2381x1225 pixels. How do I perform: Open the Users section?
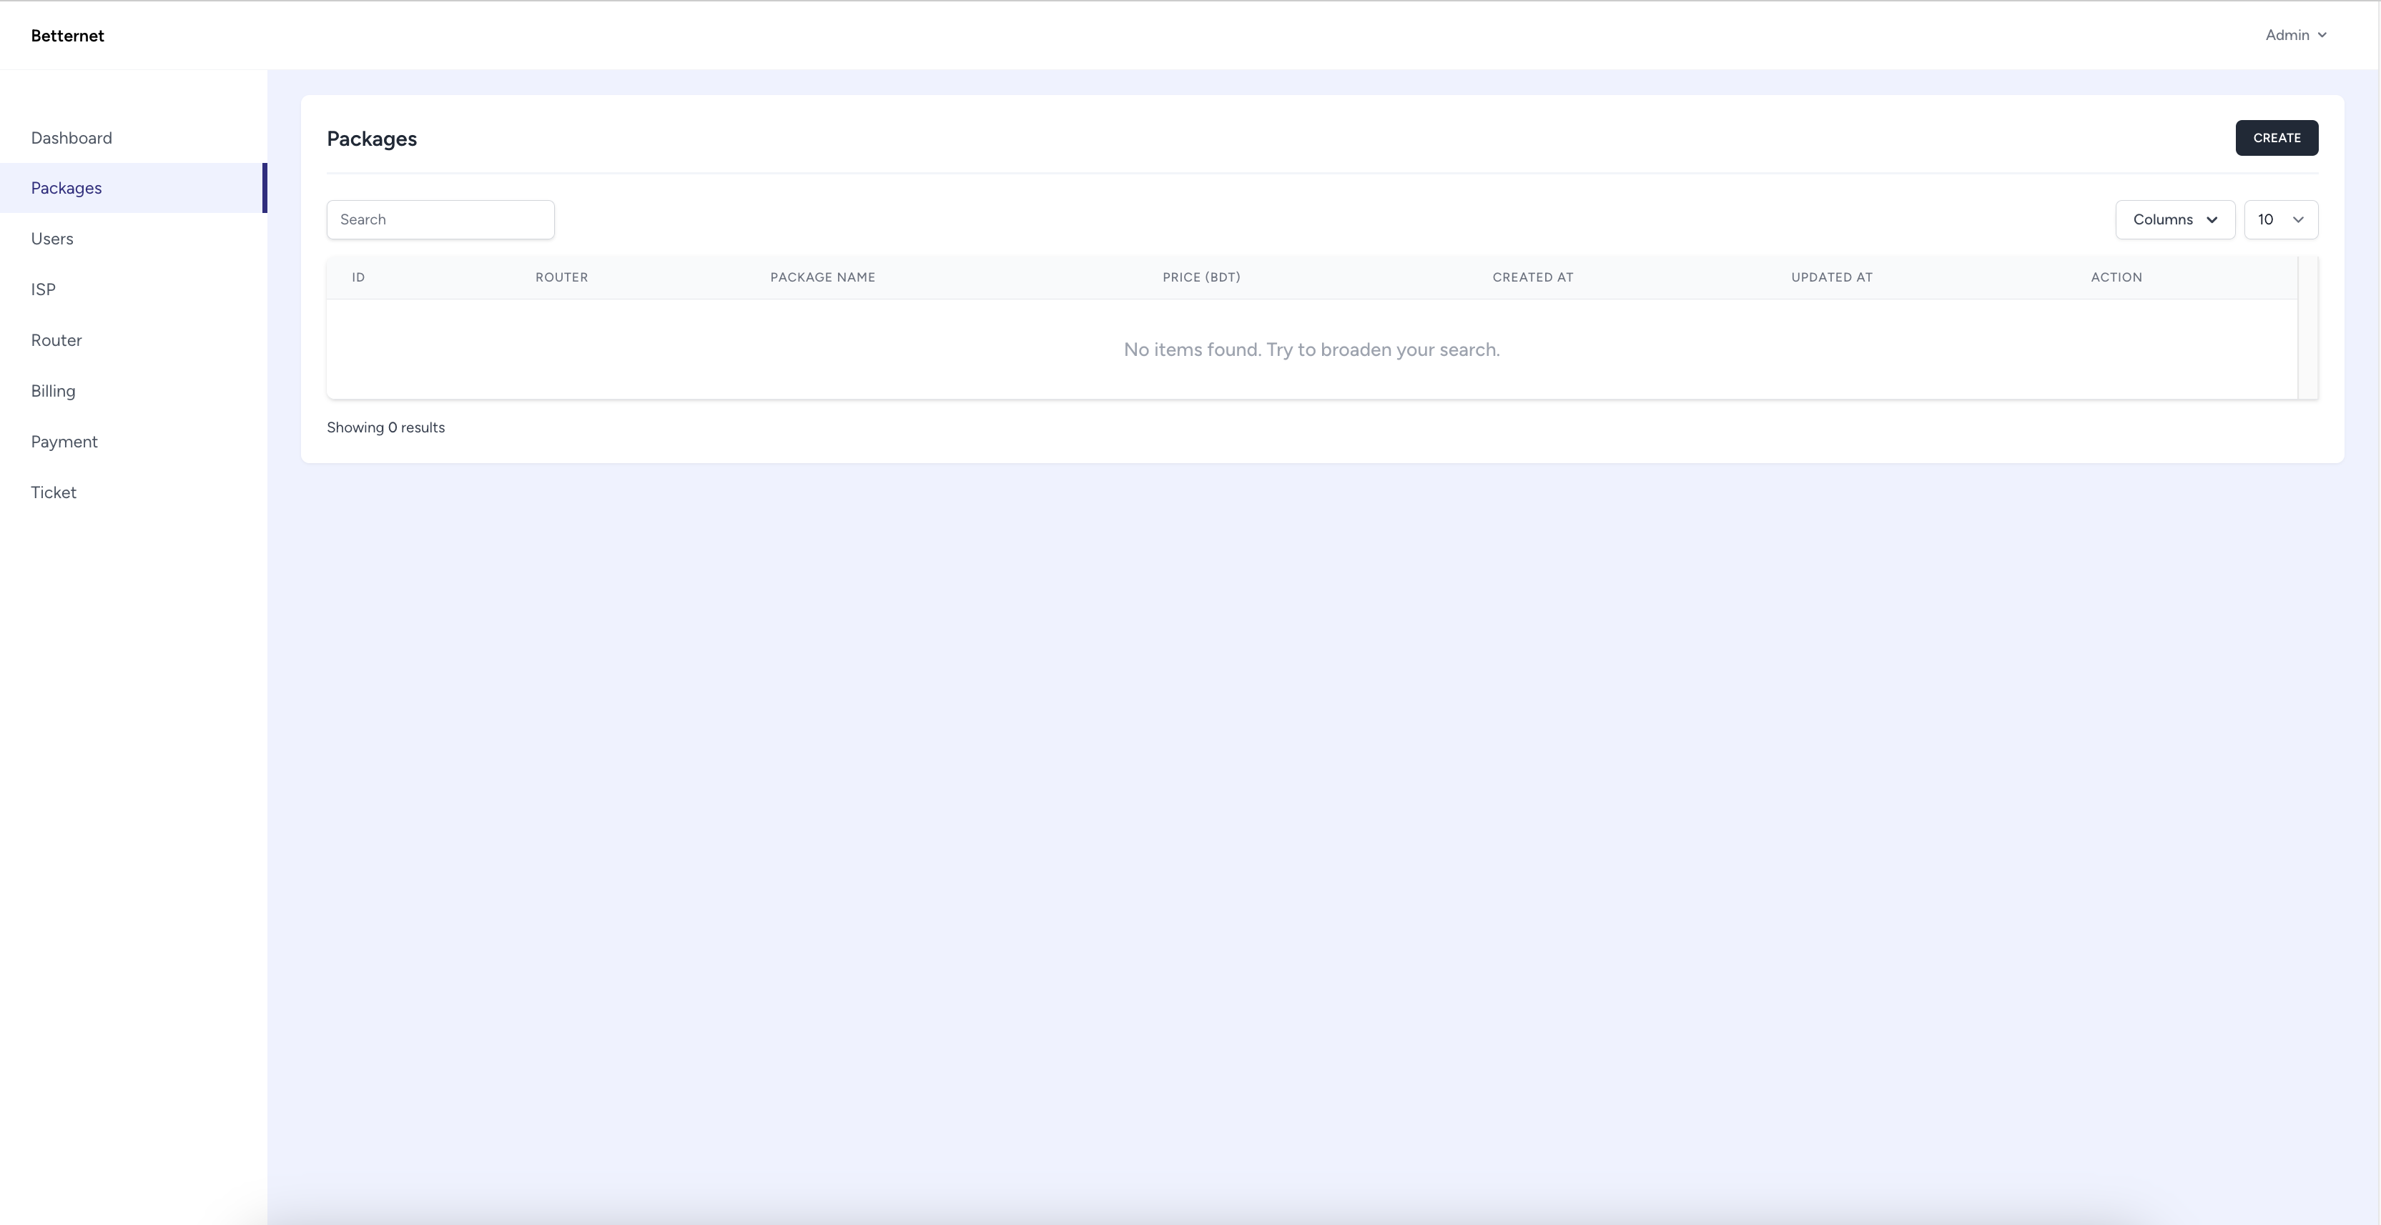click(51, 238)
